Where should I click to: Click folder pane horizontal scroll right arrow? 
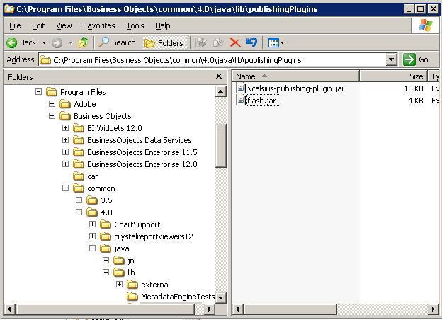[x=209, y=309]
